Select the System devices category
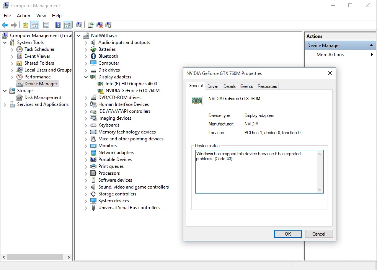 [114, 201]
